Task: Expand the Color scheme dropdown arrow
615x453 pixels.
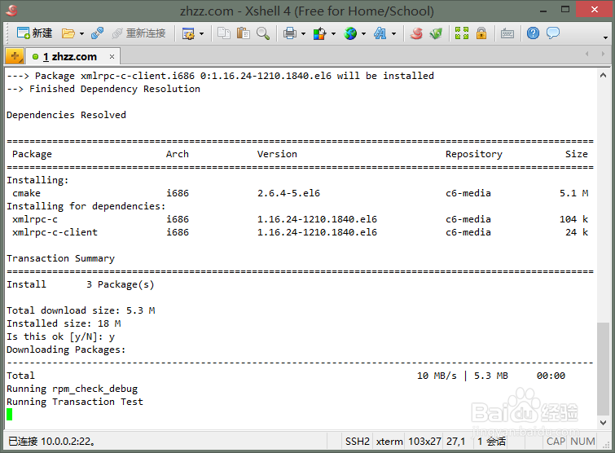Action: pyautogui.click(x=333, y=33)
